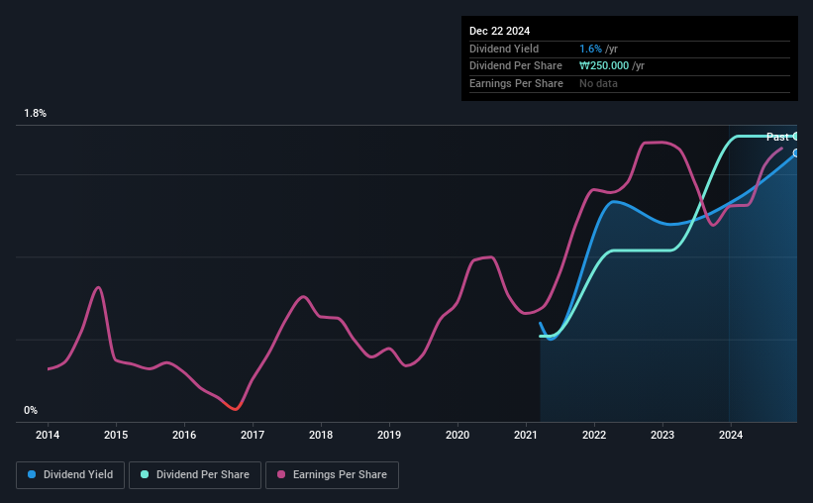Select the 2014 x-axis label
813x503 pixels.
click(x=48, y=435)
